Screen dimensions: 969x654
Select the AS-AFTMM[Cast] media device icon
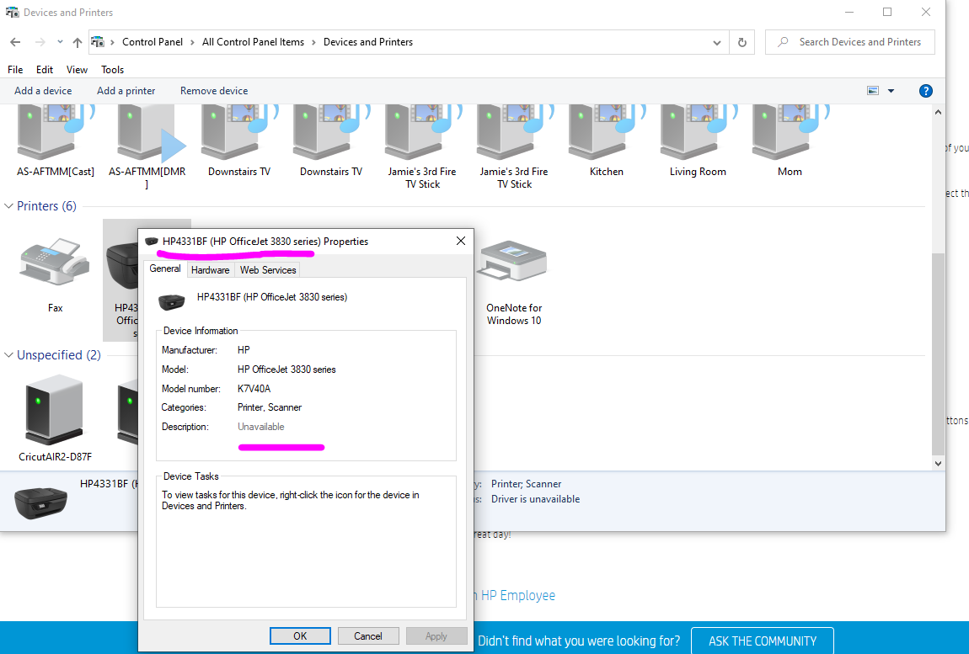point(55,131)
